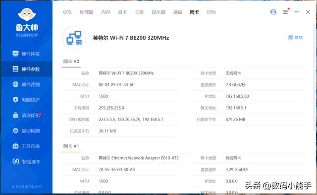Click 无线网卡 adapter type value
This screenshot has width=317, height=195.
pyautogui.click(x=233, y=73)
